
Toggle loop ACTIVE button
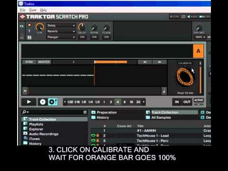[199, 100]
